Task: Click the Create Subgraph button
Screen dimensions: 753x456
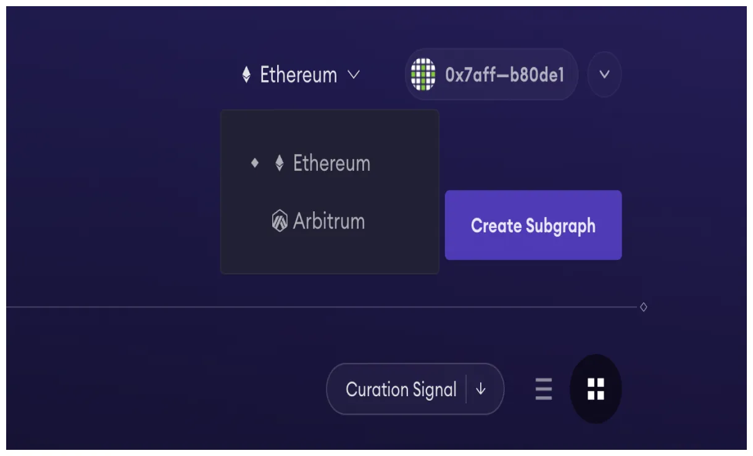Action: point(533,226)
